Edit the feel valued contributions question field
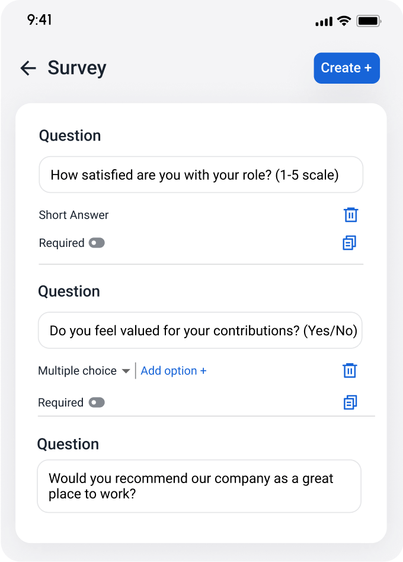This screenshot has height=562, width=403. point(200,331)
